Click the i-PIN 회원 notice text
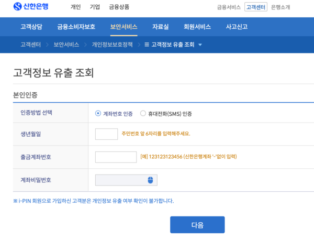The image size is (314, 240). tap(93, 201)
